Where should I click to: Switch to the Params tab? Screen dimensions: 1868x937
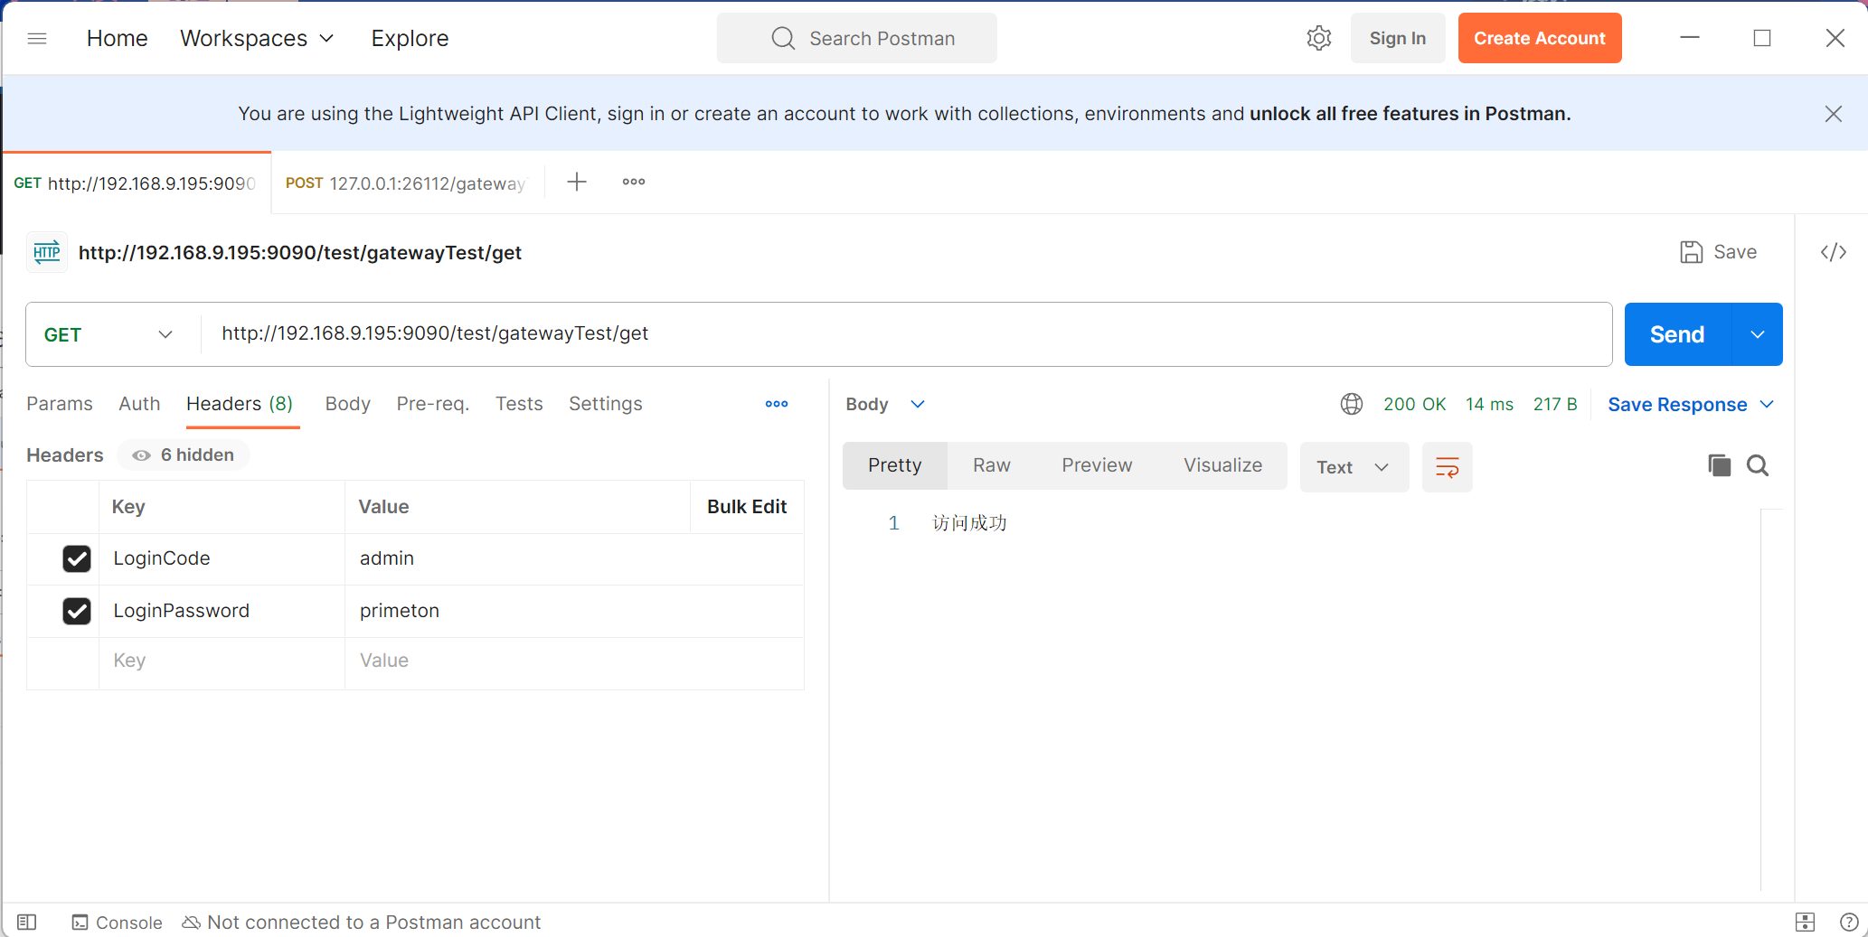(x=60, y=404)
